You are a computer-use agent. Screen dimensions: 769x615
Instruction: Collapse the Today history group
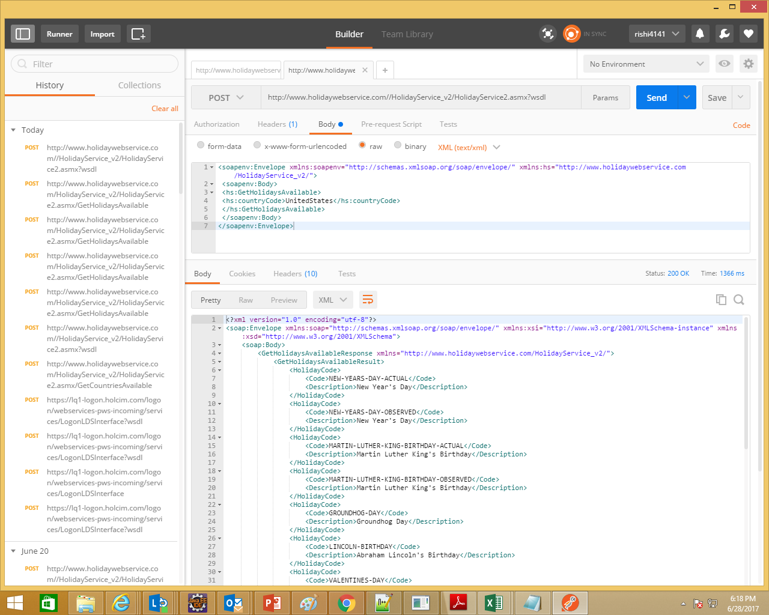pos(13,130)
